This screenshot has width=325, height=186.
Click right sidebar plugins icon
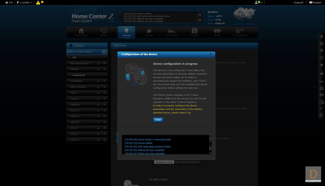(x=322, y=88)
